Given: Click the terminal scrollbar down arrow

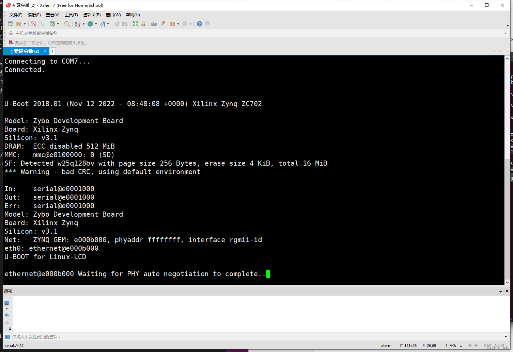Looking at the screenshot, I should (x=507, y=282).
